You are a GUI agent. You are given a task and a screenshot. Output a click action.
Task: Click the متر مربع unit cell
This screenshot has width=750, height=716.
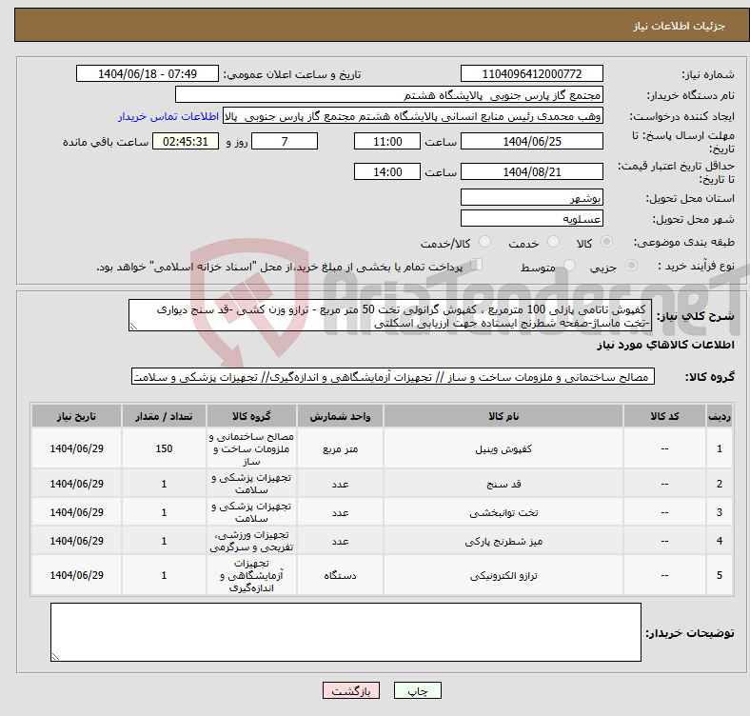point(340,448)
